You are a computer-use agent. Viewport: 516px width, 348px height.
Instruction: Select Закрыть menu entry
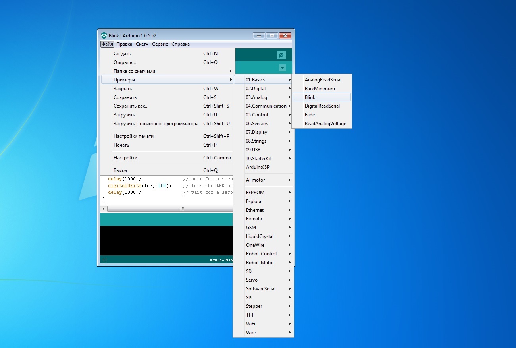click(168, 89)
